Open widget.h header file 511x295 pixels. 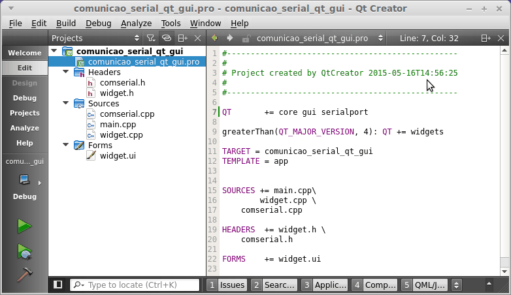(x=117, y=93)
